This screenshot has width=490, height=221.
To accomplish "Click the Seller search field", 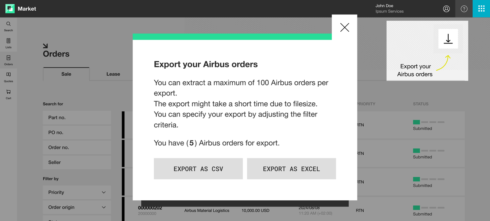I will coord(77,162).
